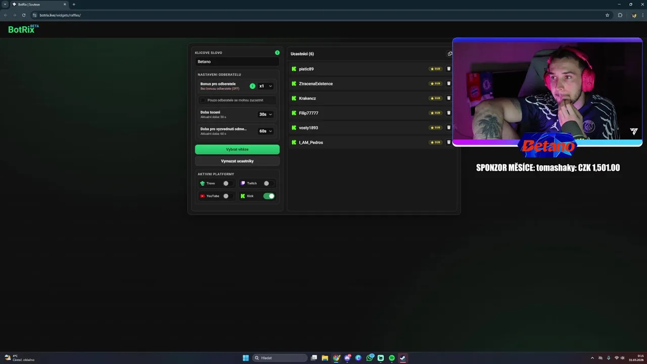
Task: Delete Krakencz entry via trash icon
Action: [x=448, y=98]
